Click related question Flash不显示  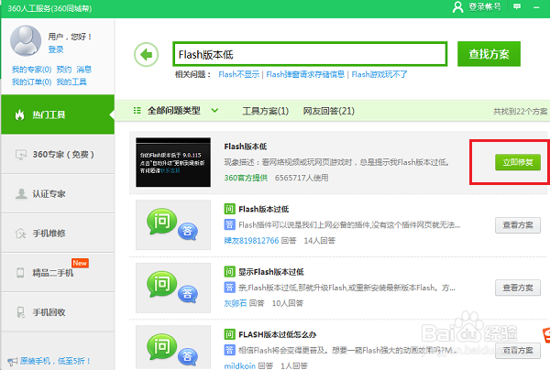coord(239,74)
